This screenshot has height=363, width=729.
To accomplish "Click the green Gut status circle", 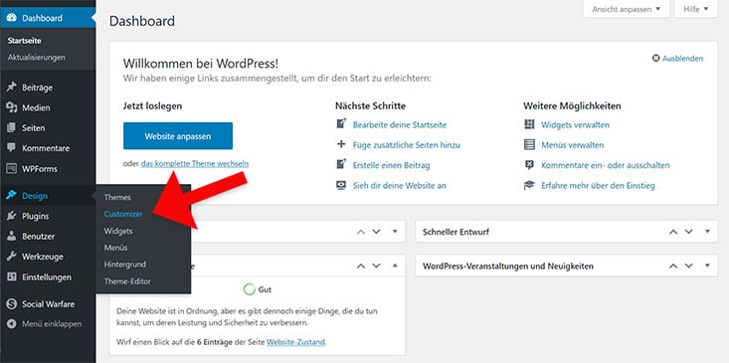I will 250,289.
